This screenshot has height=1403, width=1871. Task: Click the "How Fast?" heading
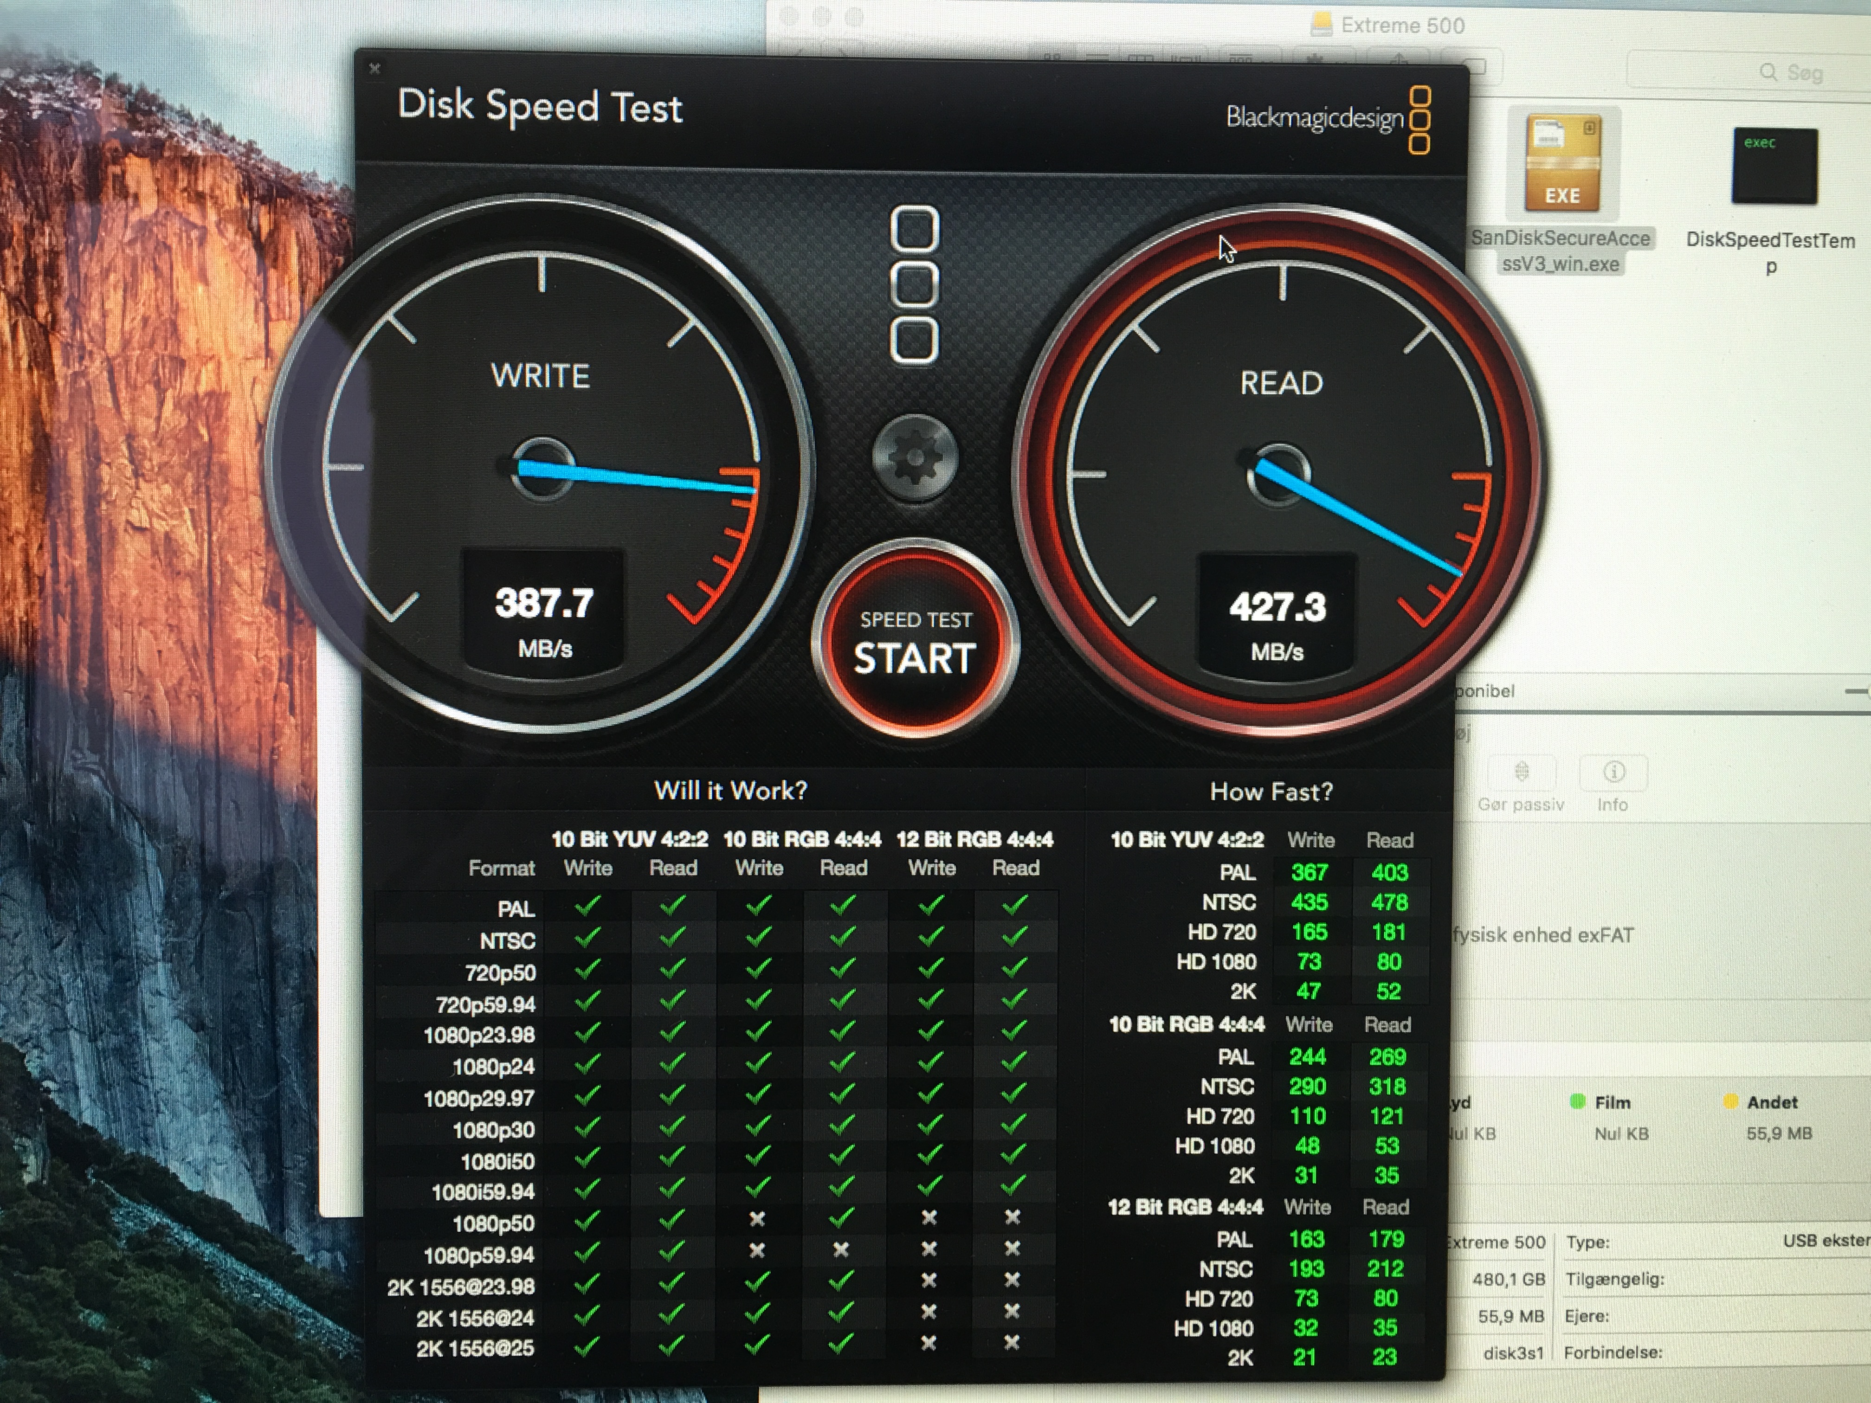[x=1271, y=792]
